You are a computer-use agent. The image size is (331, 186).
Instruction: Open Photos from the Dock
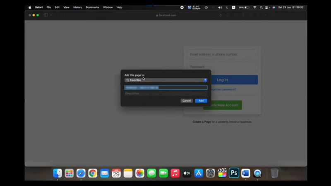coord(140,173)
